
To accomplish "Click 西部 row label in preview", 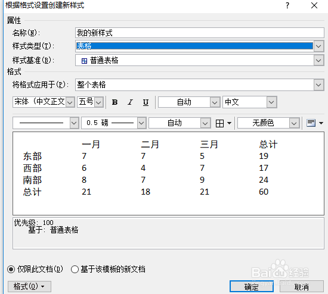I will (32, 168).
